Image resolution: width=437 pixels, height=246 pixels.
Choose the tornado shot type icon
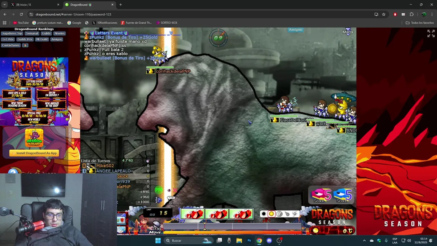295,214
